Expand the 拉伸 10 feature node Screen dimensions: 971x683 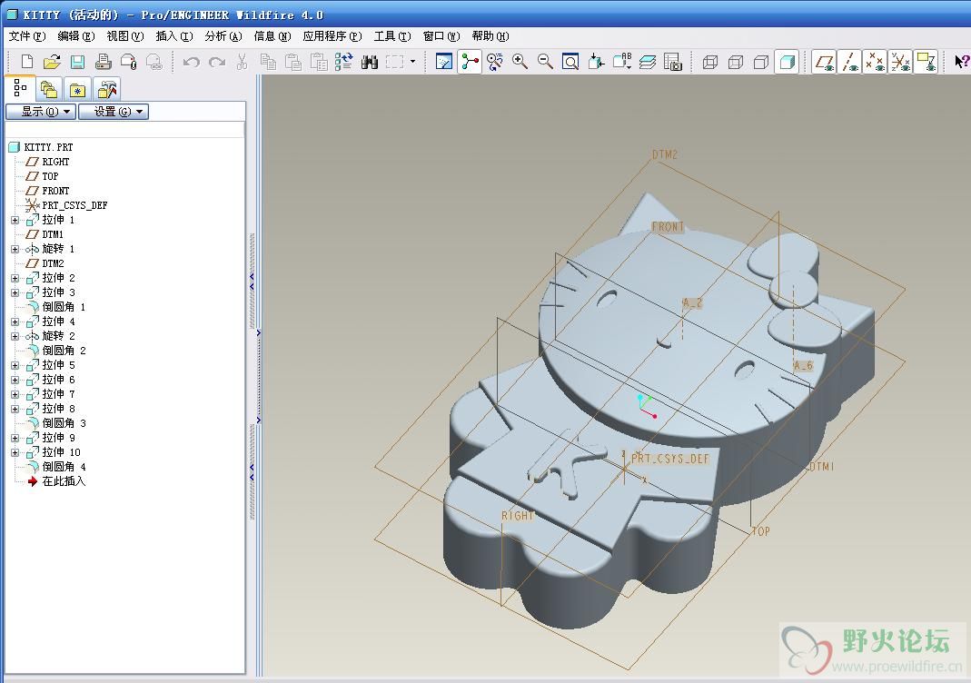(x=15, y=452)
